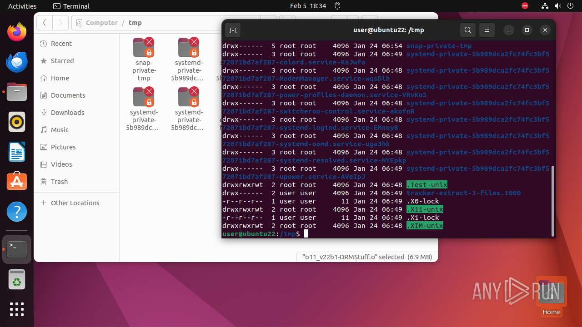The image size is (582, 327).
Task: Open the notification bell in top bar
Action: [337, 6]
